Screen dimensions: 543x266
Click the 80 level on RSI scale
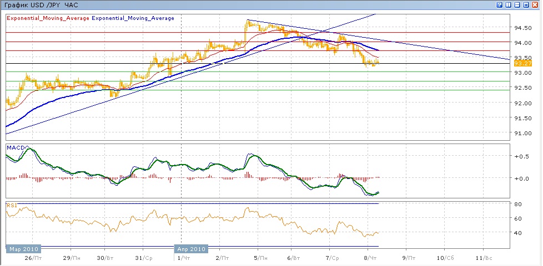pyautogui.click(x=516, y=204)
